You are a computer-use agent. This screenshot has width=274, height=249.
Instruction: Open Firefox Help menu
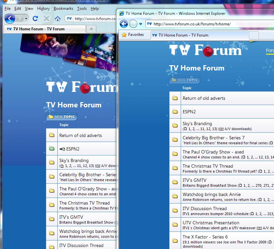tap(95, 9)
